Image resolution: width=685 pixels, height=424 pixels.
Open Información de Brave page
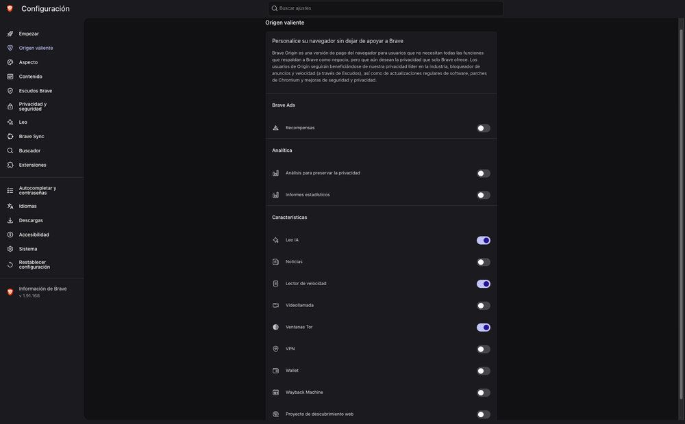42,292
